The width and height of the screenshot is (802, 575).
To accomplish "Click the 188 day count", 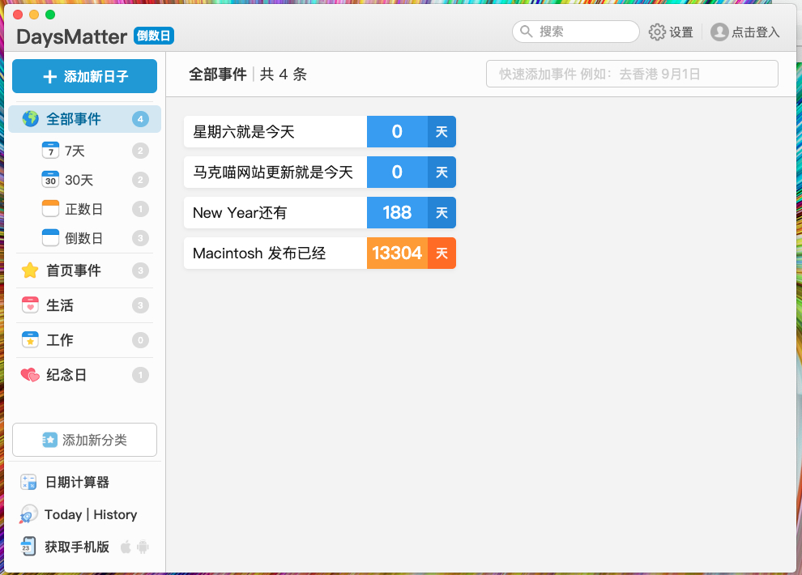I will (397, 213).
